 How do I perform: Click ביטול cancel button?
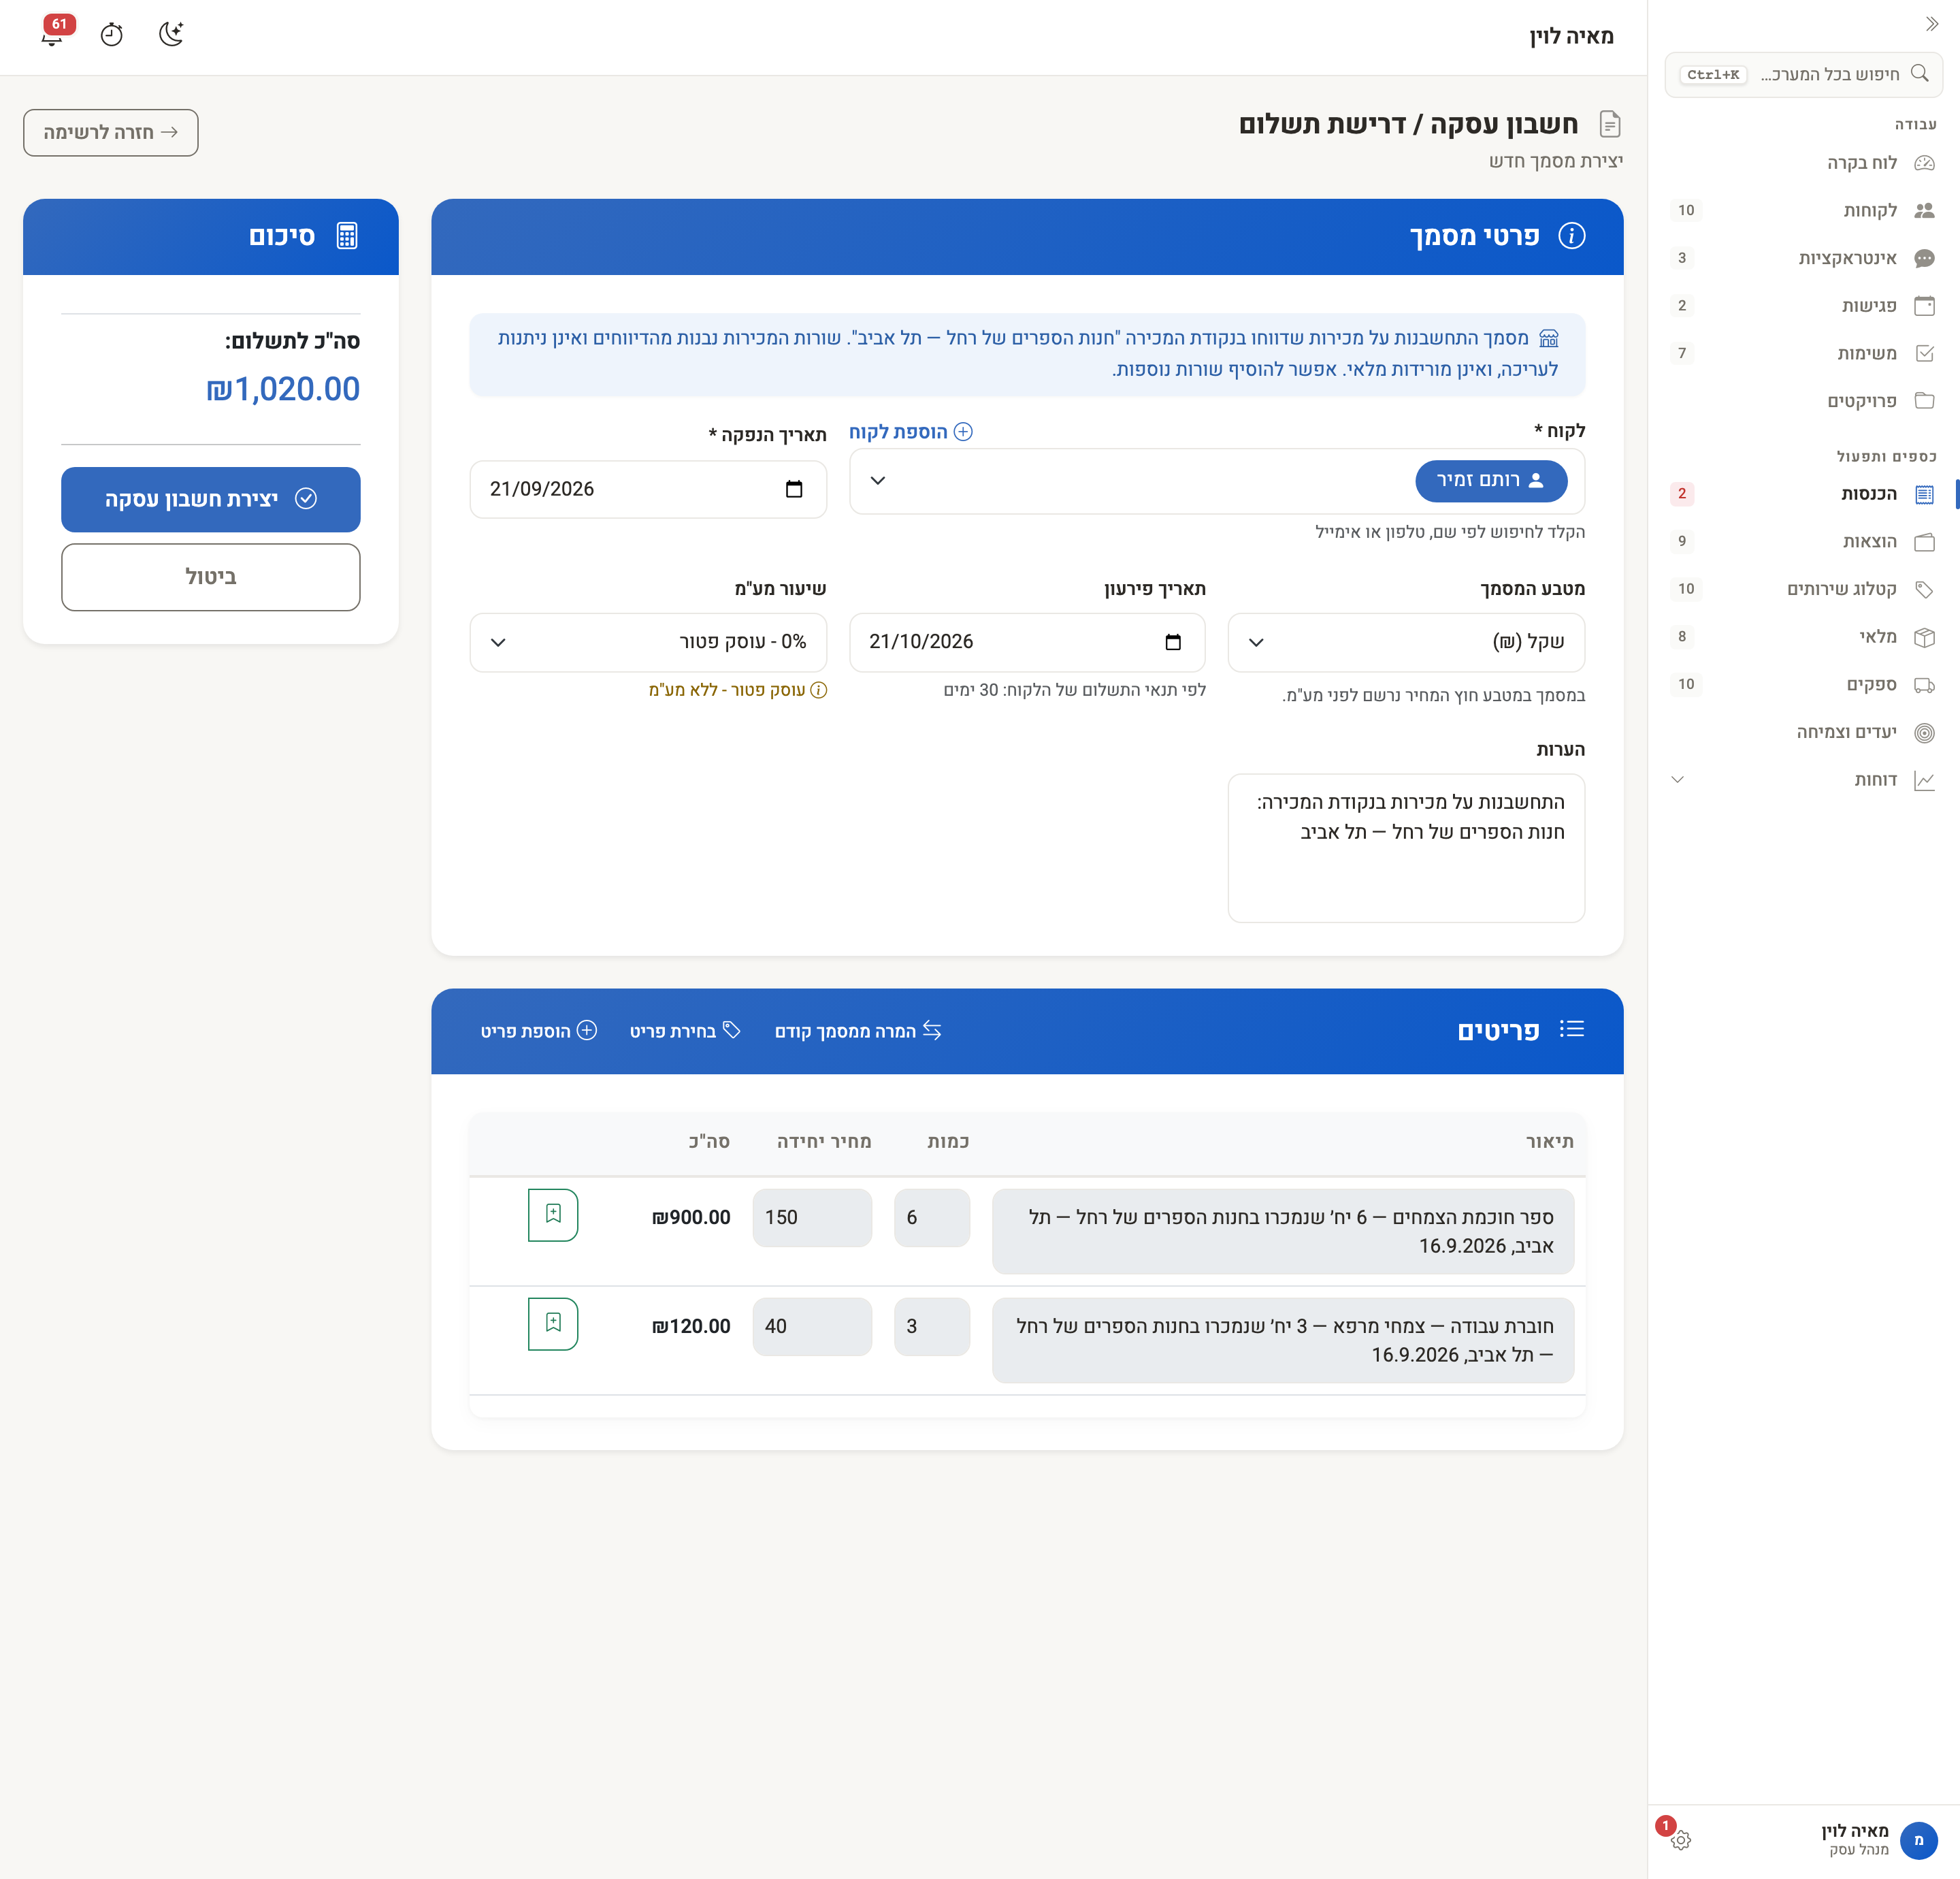[211, 577]
